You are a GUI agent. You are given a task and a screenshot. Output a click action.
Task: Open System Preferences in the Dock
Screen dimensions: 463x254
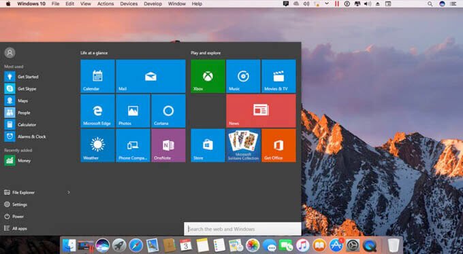tap(353, 245)
